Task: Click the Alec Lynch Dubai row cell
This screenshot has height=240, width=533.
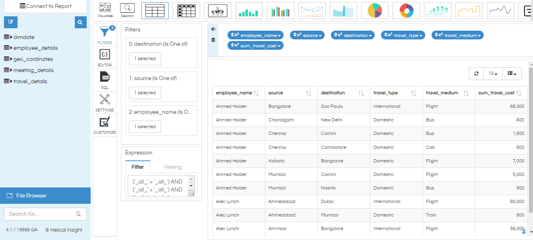Action: point(344,201)
